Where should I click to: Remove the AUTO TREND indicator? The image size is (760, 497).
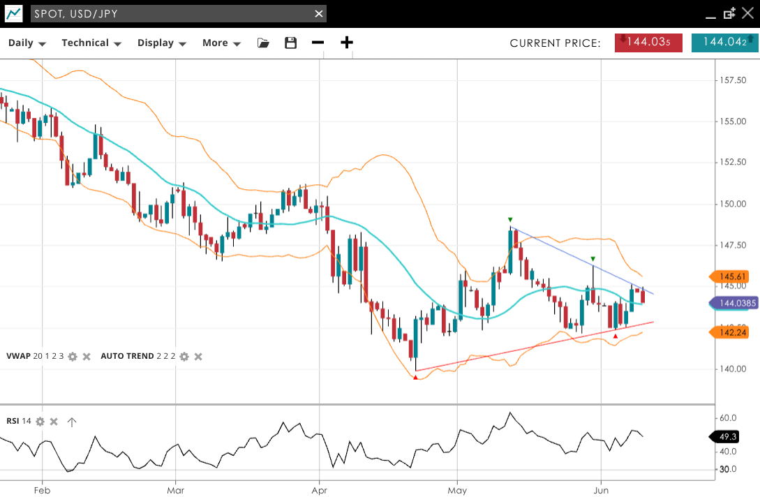(198, 357)
